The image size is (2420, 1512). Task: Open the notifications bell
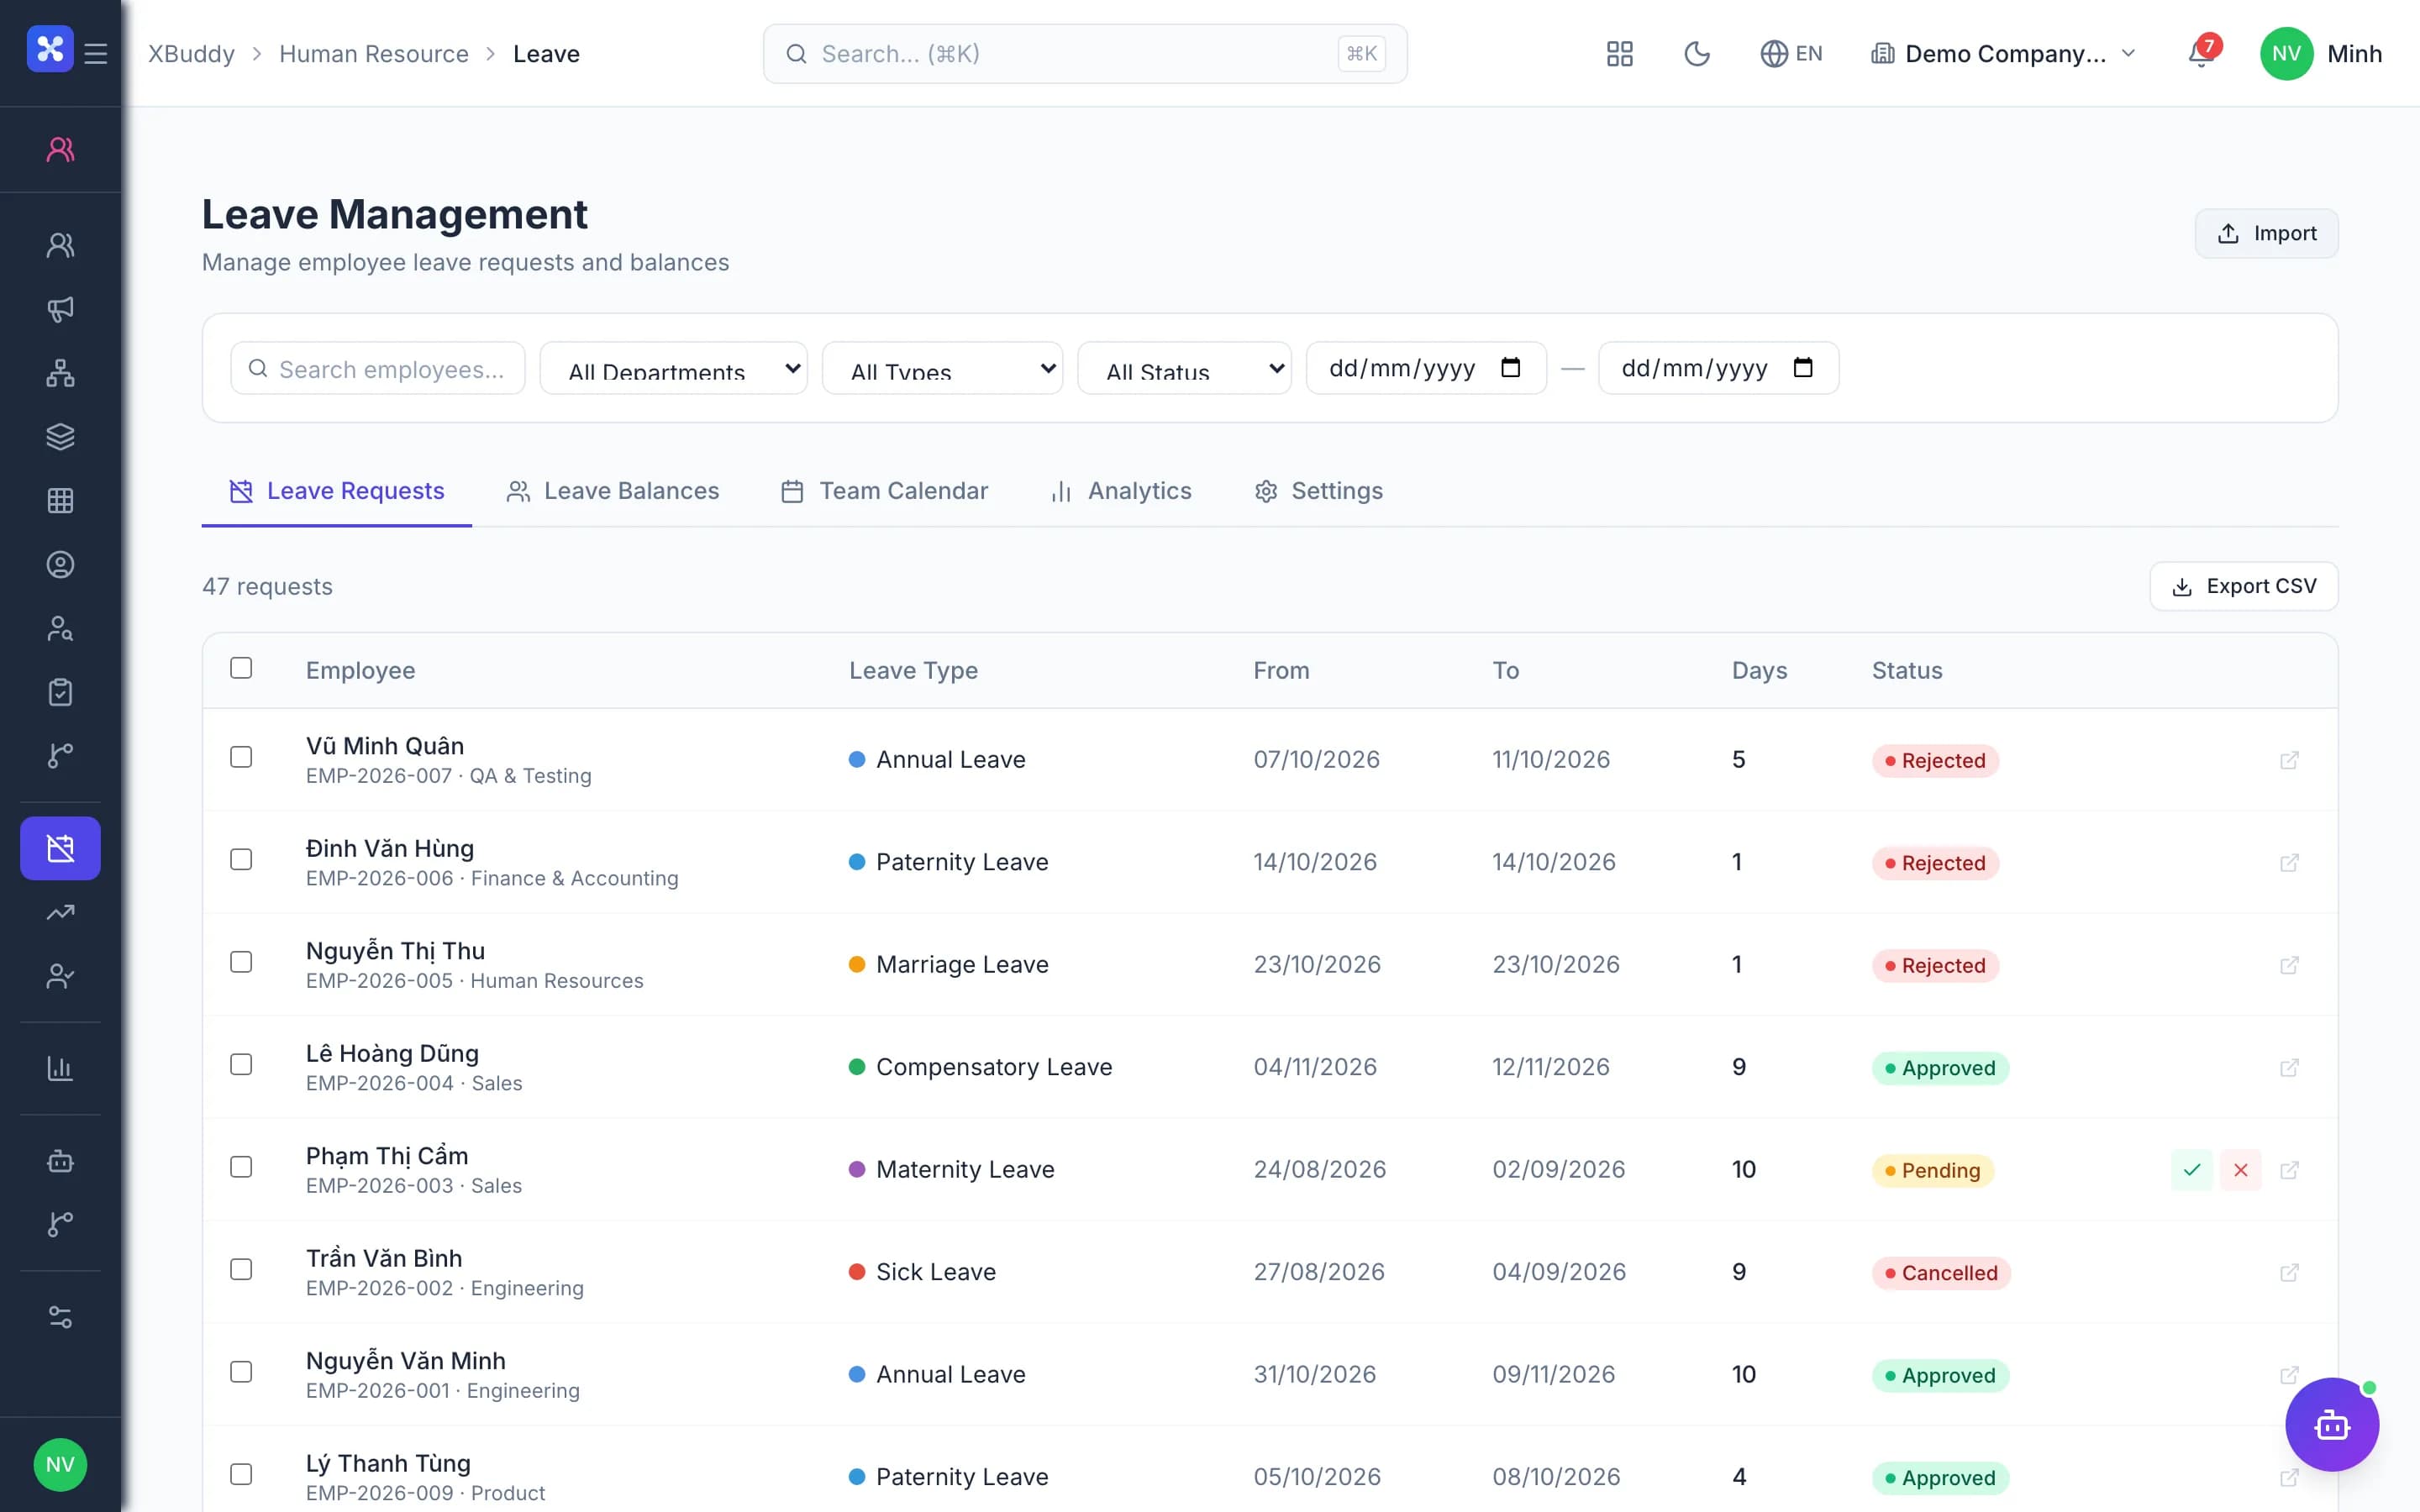pos(2201,52)
